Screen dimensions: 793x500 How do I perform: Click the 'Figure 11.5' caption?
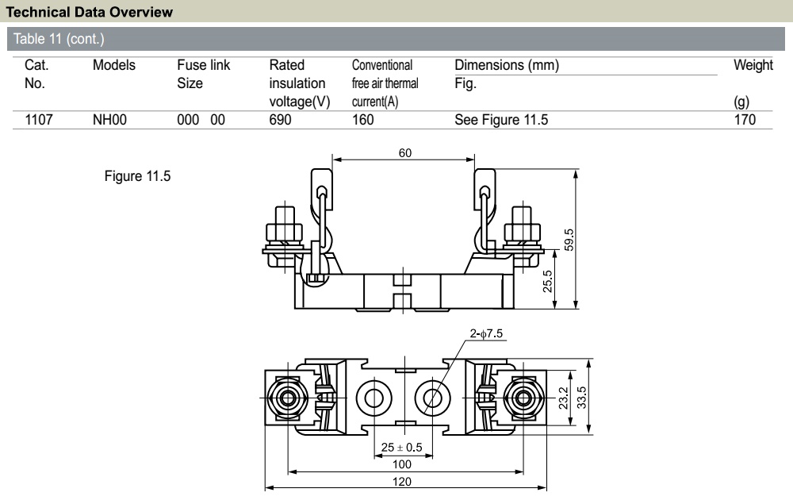pos(137,176)
